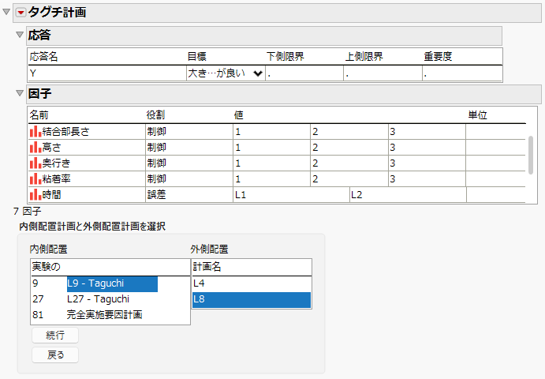Edit value 2 of 結合部長さ
This screenshot has height=379, width=545.
pos(349,132)
